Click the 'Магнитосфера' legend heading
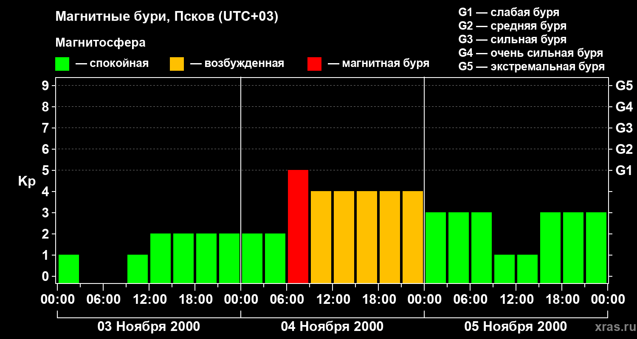Viewport: 637px width, 339px height. [x=101, y=43]
